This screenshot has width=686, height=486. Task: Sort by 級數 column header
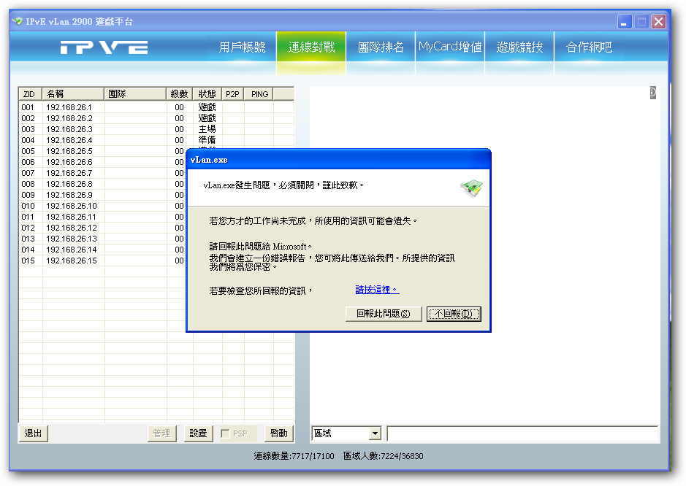180,94
